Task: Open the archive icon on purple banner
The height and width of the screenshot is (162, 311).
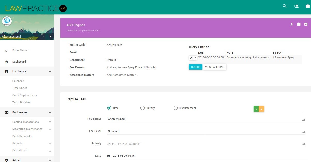Action: pos(306,24)
